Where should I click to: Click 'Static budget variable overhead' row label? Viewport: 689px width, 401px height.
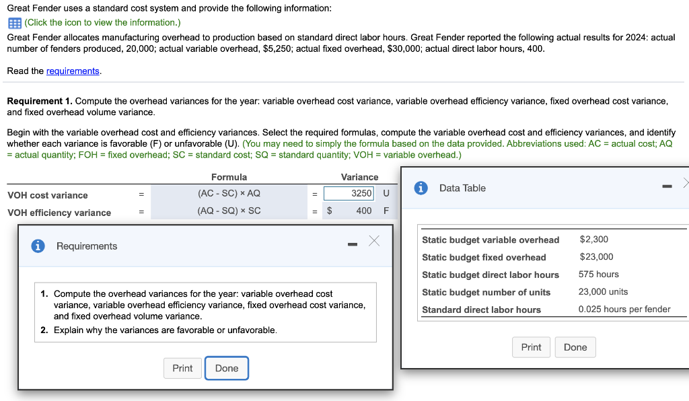tap(491, 240)
